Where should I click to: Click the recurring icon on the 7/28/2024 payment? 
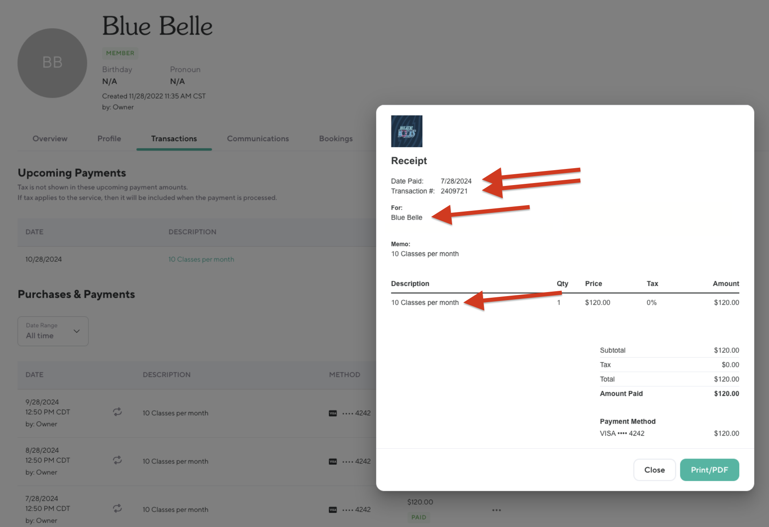tap(117, 508)
